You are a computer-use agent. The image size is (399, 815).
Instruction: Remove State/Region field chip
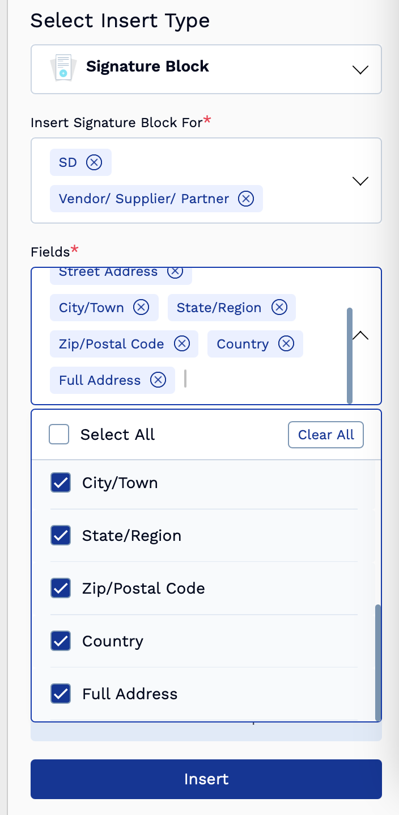pyautogui.click(x=279, y=308)
